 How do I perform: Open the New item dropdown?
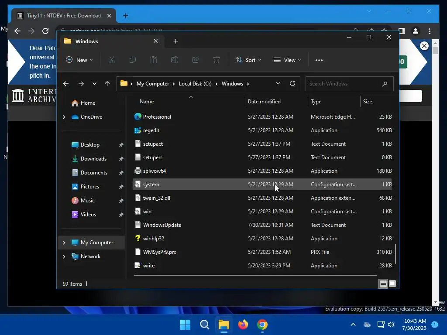[79, 60]
